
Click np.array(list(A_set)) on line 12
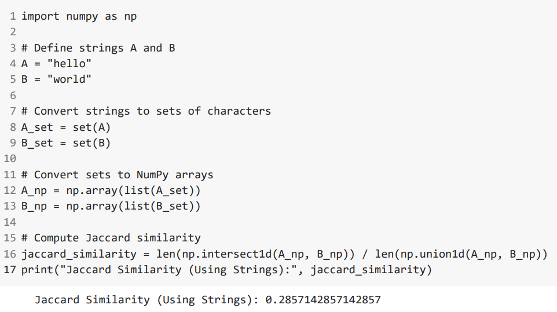pos(133,190)
